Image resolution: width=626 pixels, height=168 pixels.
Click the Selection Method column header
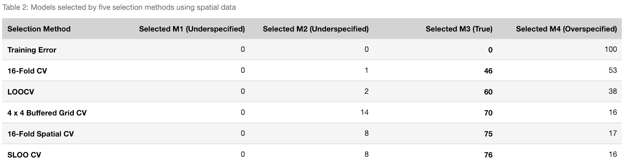(x=39, y=29)
